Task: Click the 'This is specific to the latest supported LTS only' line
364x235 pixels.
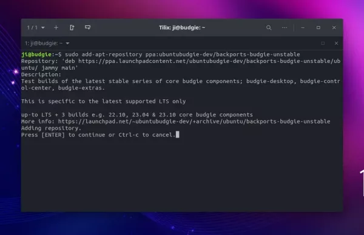Action: tap(104, 101)
